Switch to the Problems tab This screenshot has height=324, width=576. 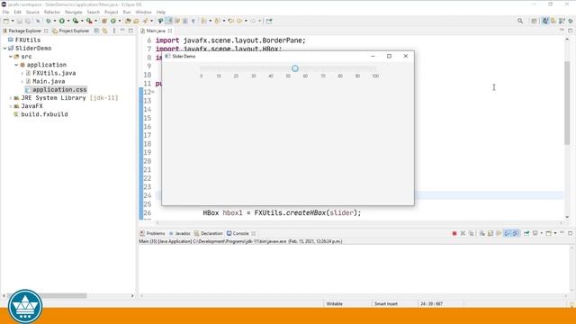point(152,233)
